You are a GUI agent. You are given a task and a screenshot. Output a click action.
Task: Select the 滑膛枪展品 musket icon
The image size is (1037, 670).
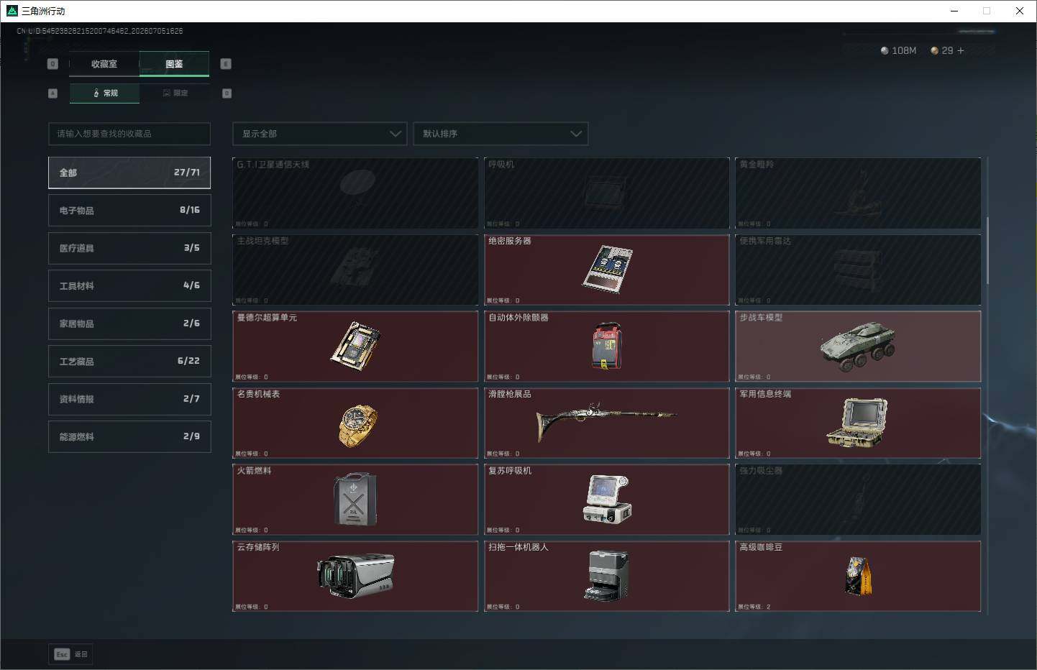click(x=606, y=421)
